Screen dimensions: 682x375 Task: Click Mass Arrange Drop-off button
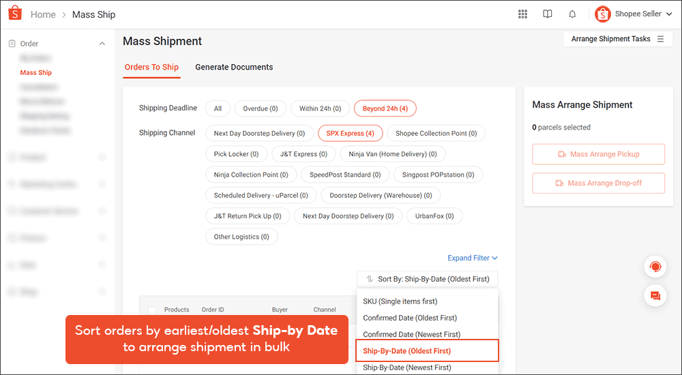[599, 183]
